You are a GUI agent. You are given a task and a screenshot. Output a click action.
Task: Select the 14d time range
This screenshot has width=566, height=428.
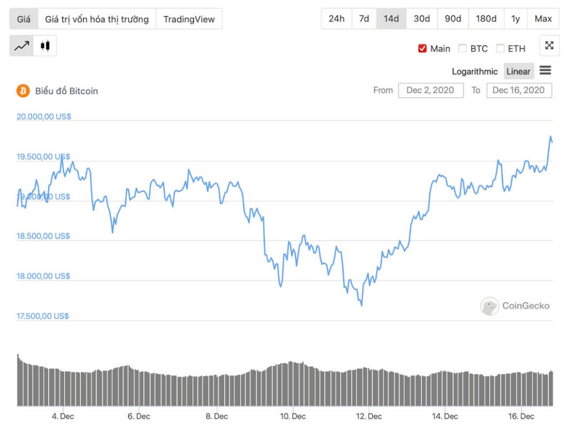(391, 19)
